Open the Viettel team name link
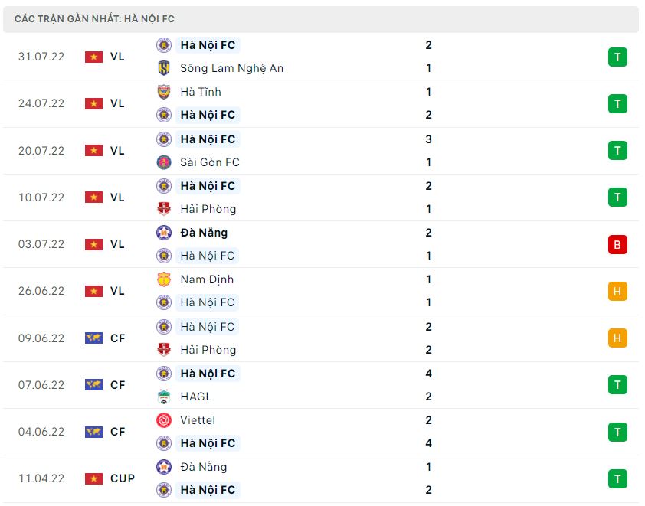The width and height of the screenshot is (645, 506). point(198,420)
